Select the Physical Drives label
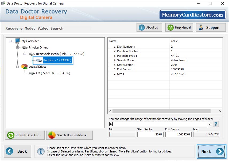The width and height of the screenshot is (229, 161). tap(38, 47)
